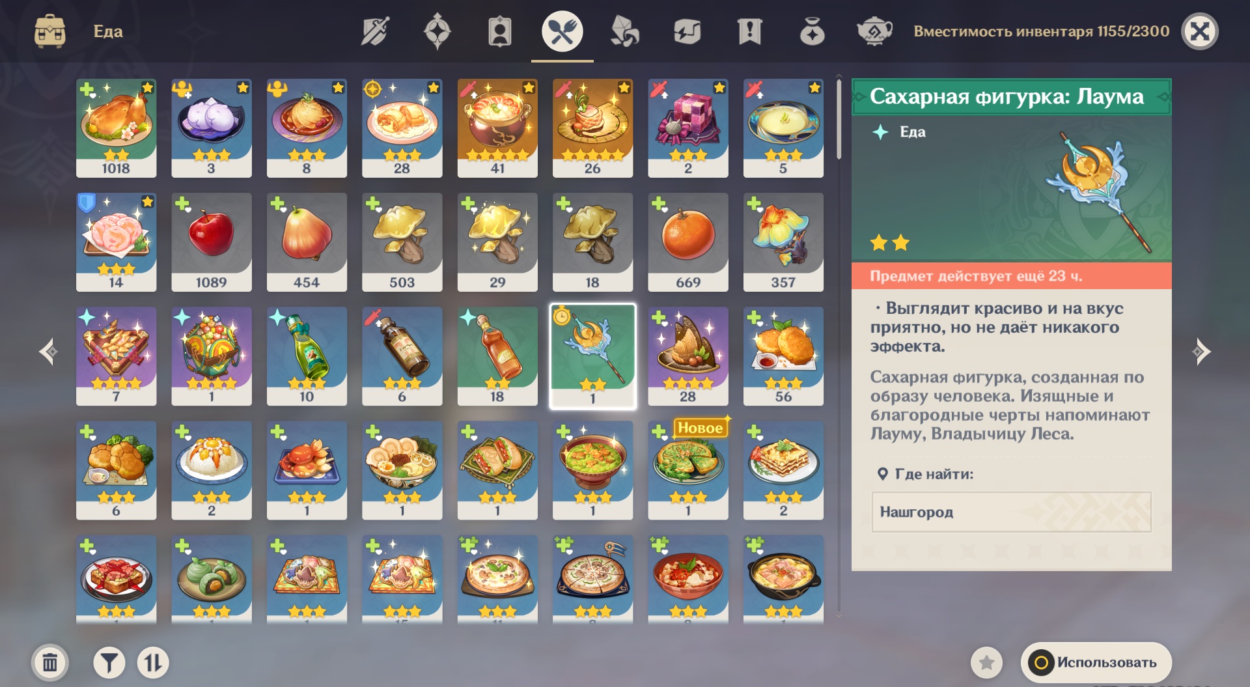Open the Character Development Items tab
The width and height of the screenshot is (1250, 687).
[499, 31]
